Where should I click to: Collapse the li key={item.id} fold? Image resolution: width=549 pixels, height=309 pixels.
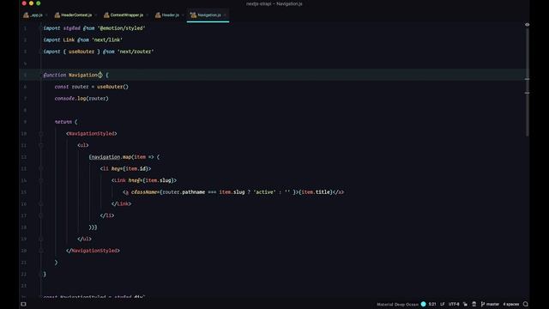[41, 168]
